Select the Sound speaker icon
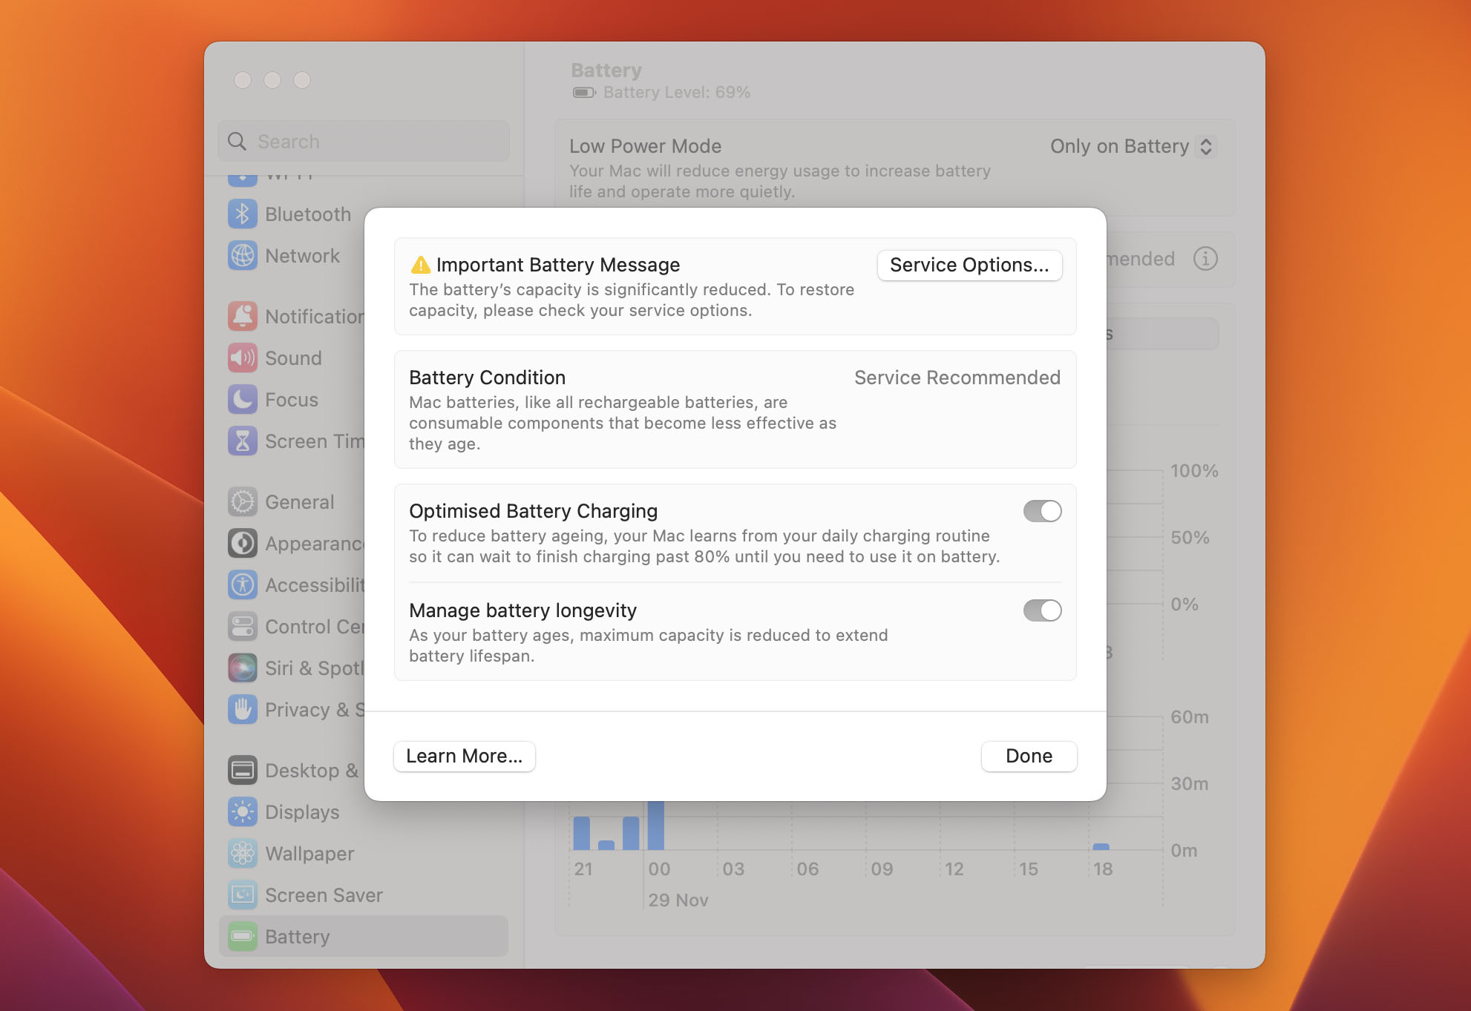The width and height of the screenshot is (1471, 1011). pos(243,358)
